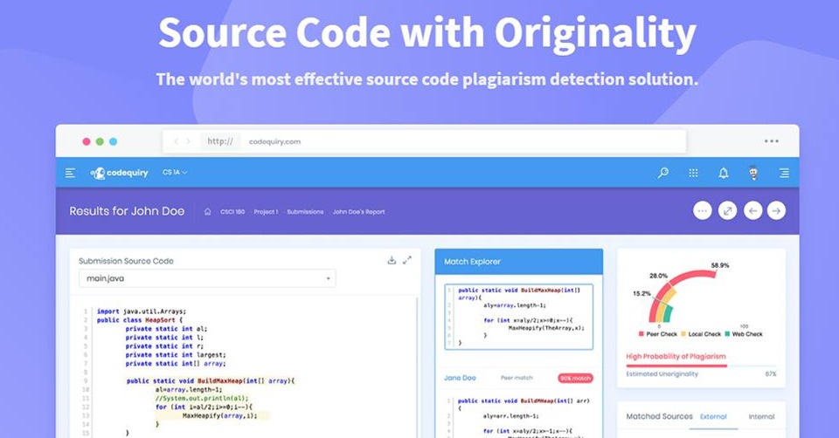Open the hamburger menu beside codequiry logo
Screen dimensions: 839x438
70,173
